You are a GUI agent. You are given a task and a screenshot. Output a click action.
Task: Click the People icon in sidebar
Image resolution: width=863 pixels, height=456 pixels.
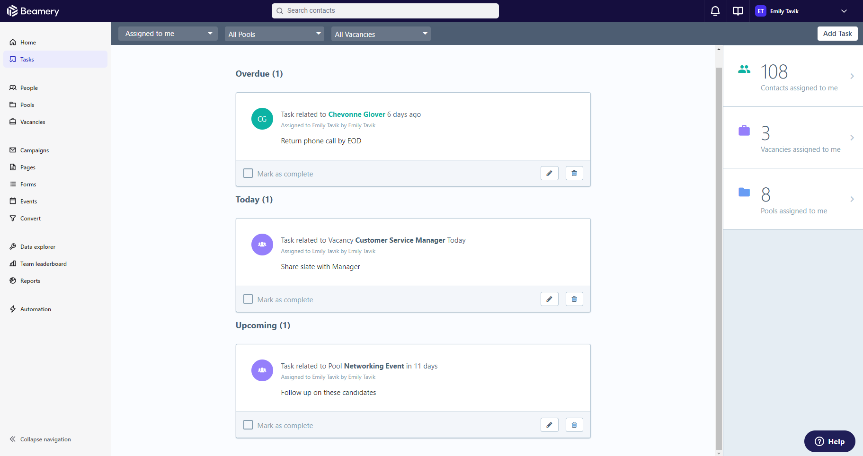[x=13, y=88]
